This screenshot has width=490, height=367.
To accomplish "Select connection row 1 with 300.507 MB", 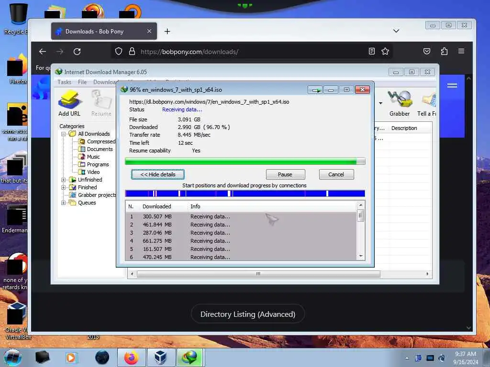I will coord(241,216).
